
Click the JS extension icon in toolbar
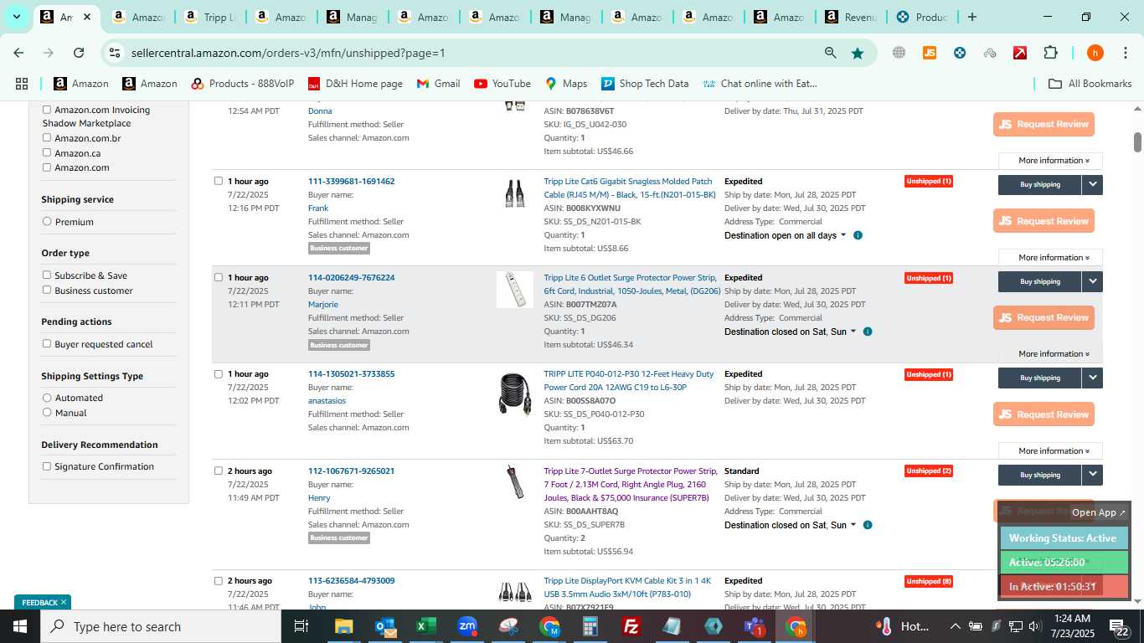[929, 53]
